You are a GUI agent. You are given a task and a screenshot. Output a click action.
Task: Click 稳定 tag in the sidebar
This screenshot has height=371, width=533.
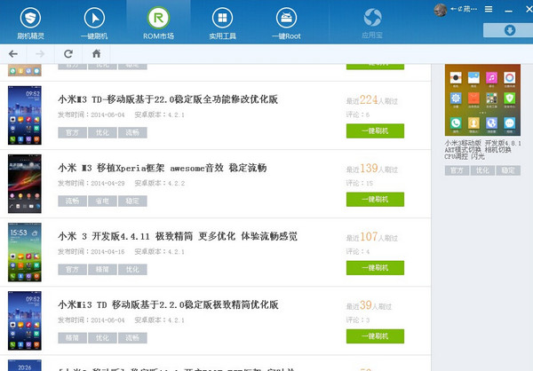pyautogui.click(x=508, y=170)
